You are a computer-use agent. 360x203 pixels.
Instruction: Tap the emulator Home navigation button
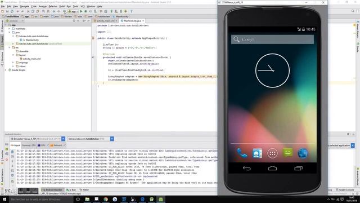click(272, 169)
